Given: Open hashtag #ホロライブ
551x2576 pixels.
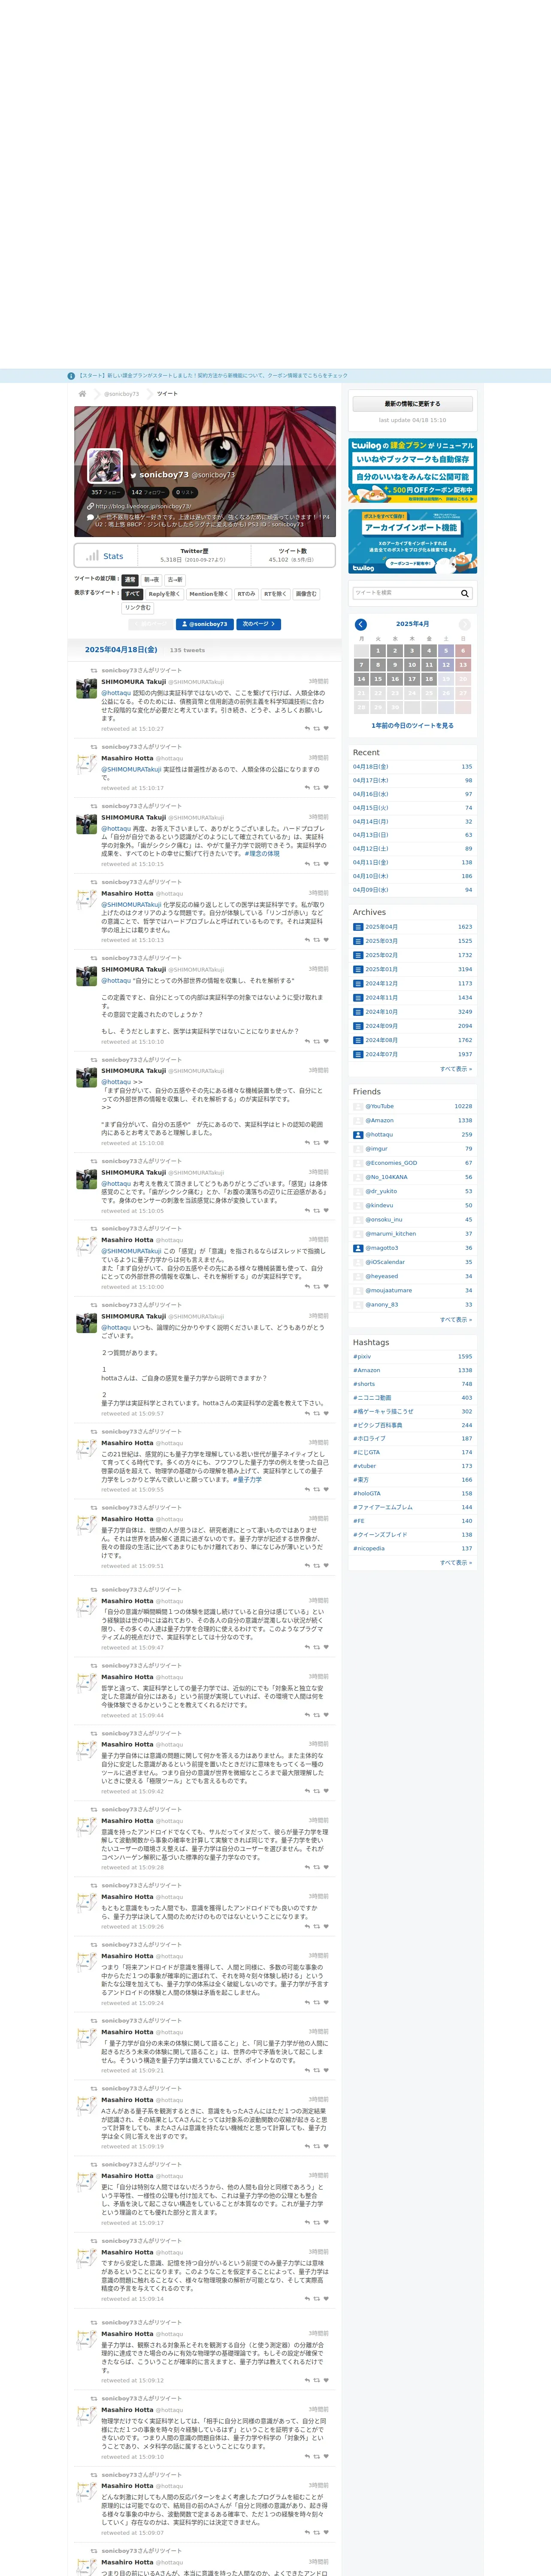Looking at the screenshot, I should (412, 1439).
